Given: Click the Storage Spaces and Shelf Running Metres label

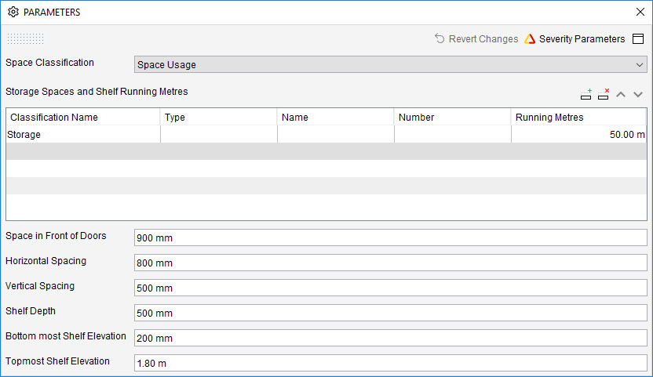Looking at the screenshot, I should tap(97, 92).
